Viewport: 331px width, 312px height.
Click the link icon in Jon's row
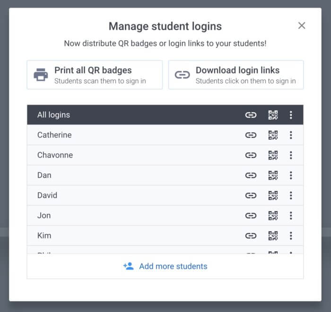(251, 216)
